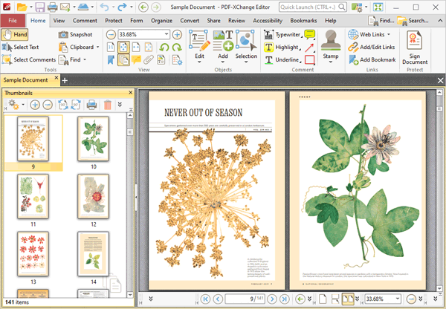Click the Snapshot tool icon
The width and height of the screenshot is (446, 309).
coord(64,35)
